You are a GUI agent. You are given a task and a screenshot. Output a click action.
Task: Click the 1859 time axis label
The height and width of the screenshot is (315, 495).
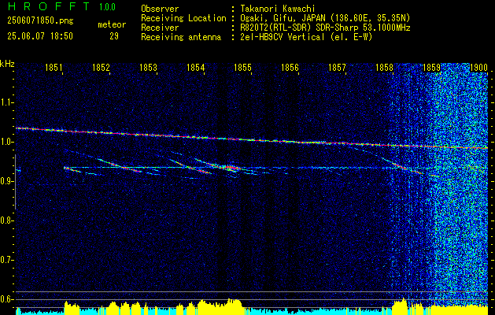click(431, 68)
